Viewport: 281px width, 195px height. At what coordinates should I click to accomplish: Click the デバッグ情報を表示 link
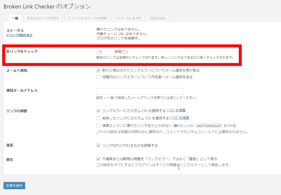19,35
